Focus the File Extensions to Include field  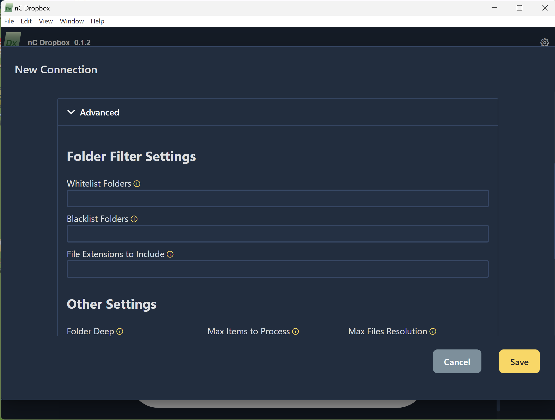(x=277, y=269)
